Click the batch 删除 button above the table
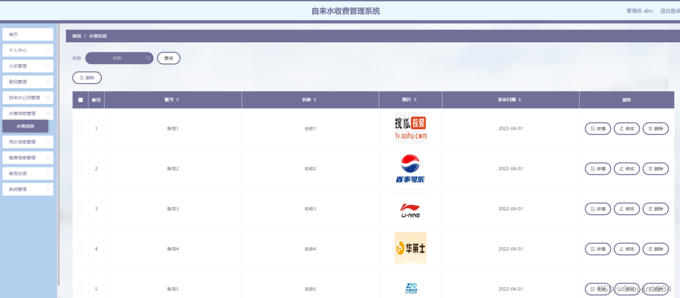This screenshot has height=298, width=680. tap(87, 78)
